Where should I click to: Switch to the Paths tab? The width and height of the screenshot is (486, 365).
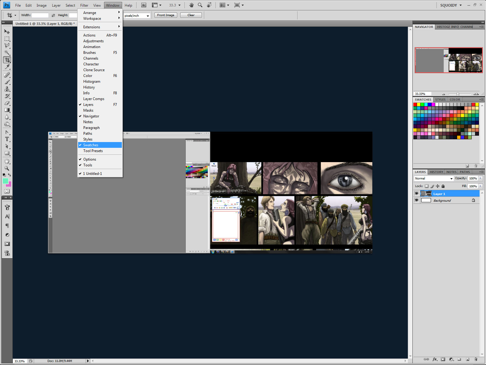[465, 172]
